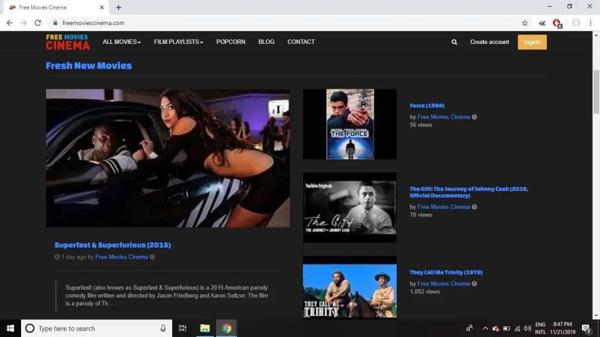Click the Superfast description excerpt text
600x337 pixels.
click(167, 296)
